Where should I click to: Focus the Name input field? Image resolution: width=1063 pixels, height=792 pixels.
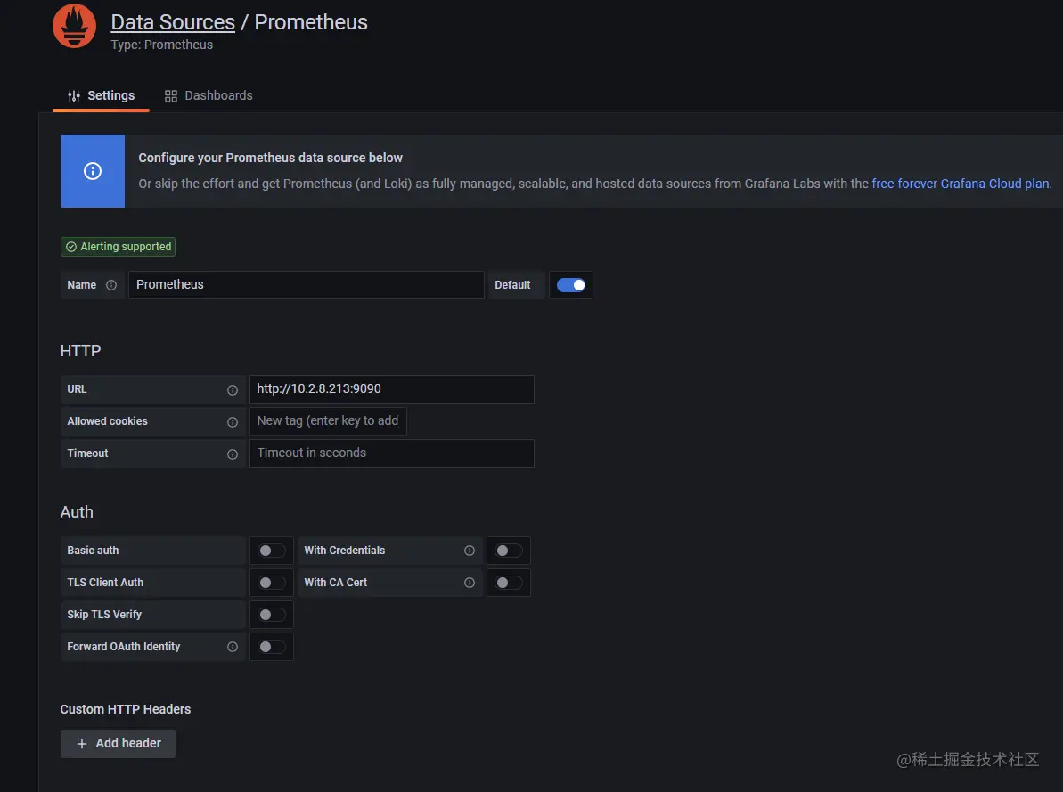coord(307,285)
